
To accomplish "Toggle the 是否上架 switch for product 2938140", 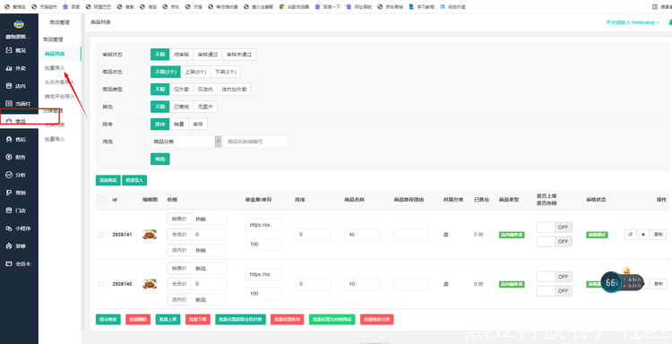I will click(x=554, y=277).
